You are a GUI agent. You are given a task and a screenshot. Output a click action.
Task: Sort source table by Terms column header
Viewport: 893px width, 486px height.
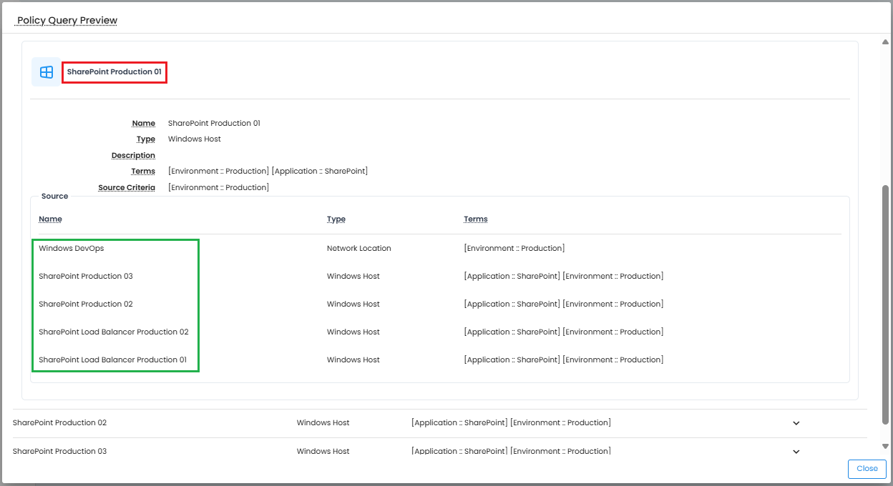[x=475, y=219]
